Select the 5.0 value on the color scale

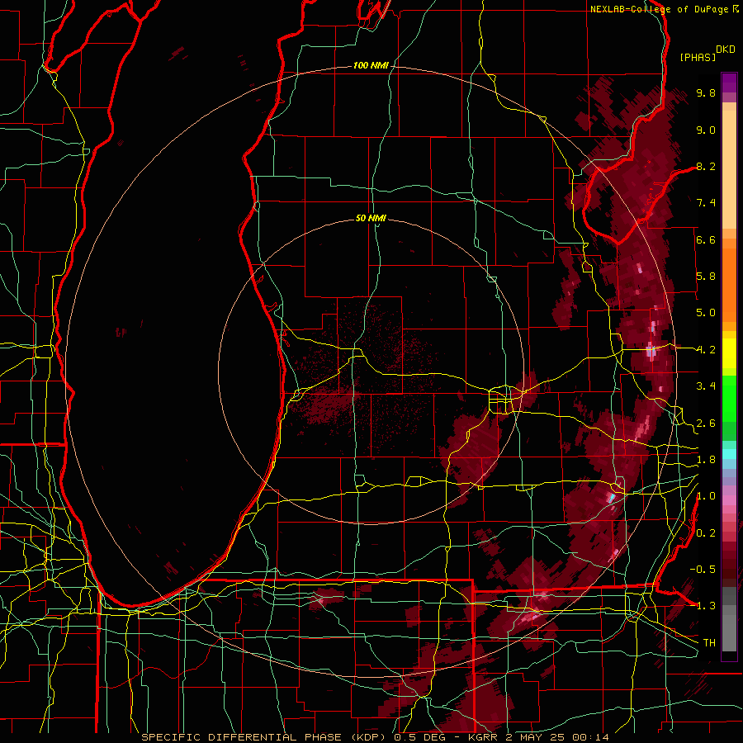706,313
